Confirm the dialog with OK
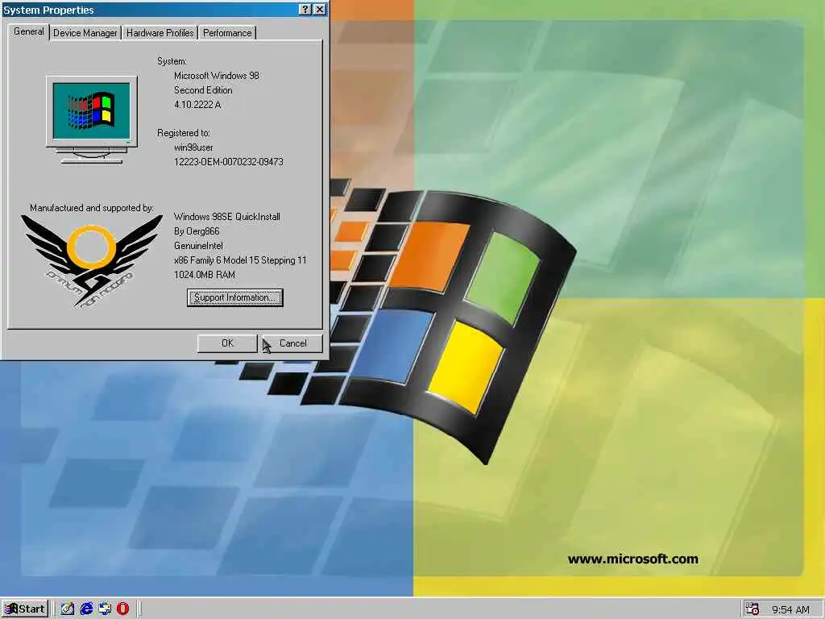This screenshot has height=619, width=825. 227,343
